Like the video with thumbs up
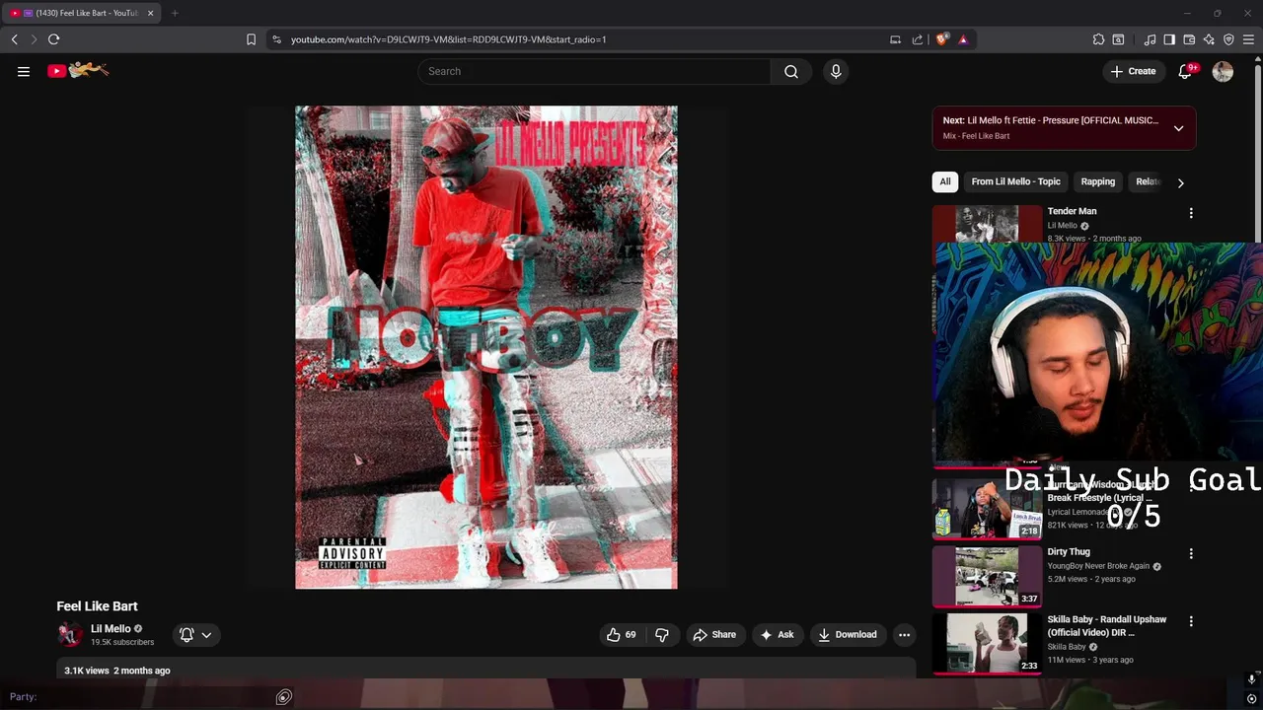 [621, 635]
